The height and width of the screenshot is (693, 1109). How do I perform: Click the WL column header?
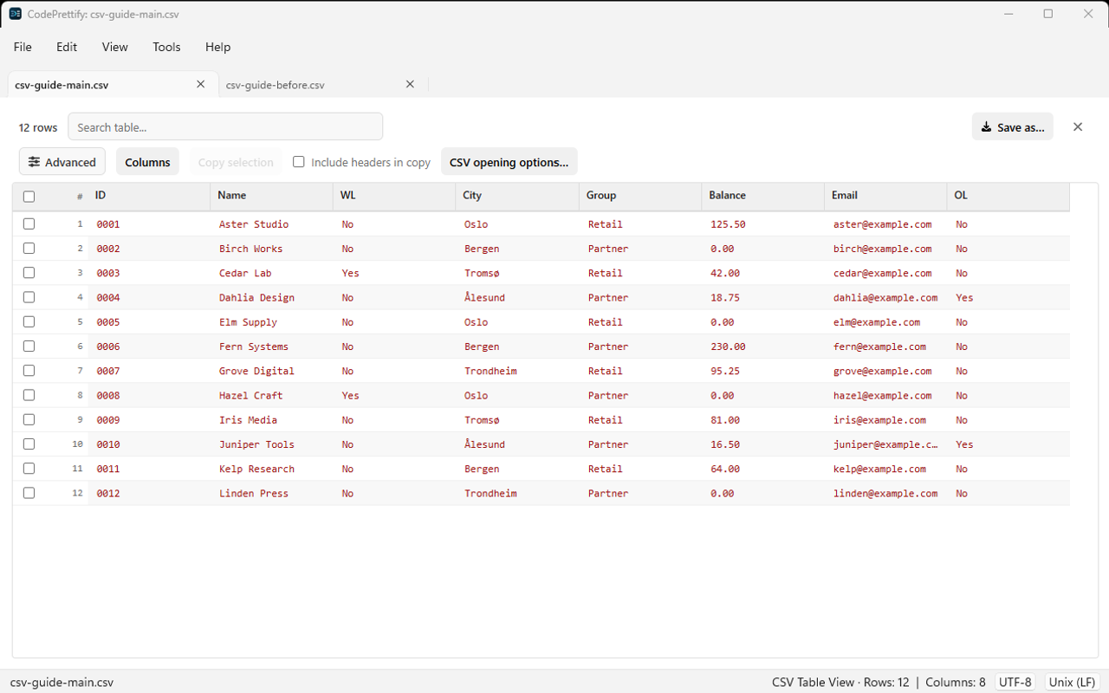pyautogui.click(x=394, y=196)
